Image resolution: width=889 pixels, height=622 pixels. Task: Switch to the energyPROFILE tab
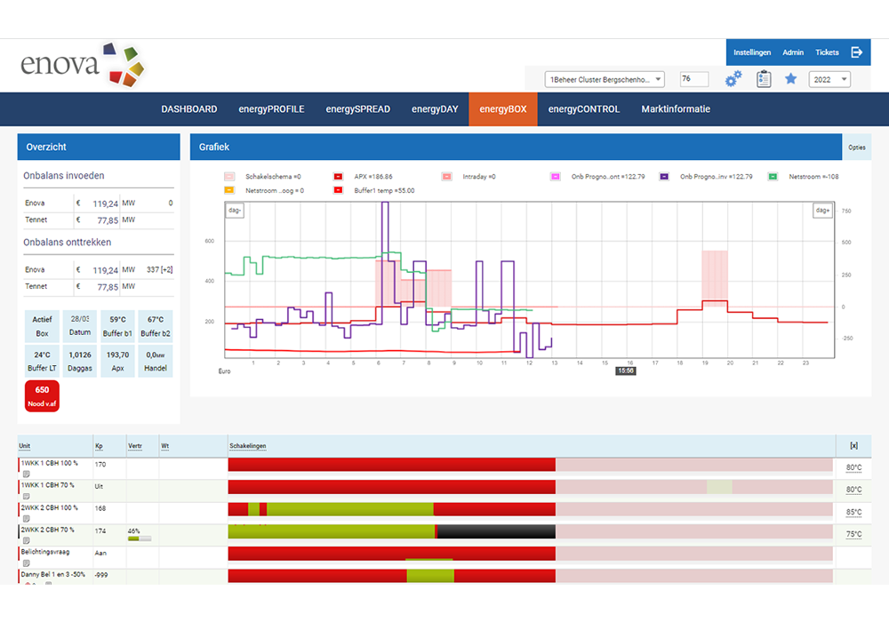click(271, 109)
